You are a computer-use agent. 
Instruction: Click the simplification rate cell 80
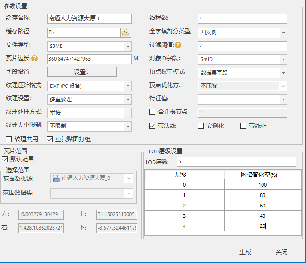click(x=263, y=195)
